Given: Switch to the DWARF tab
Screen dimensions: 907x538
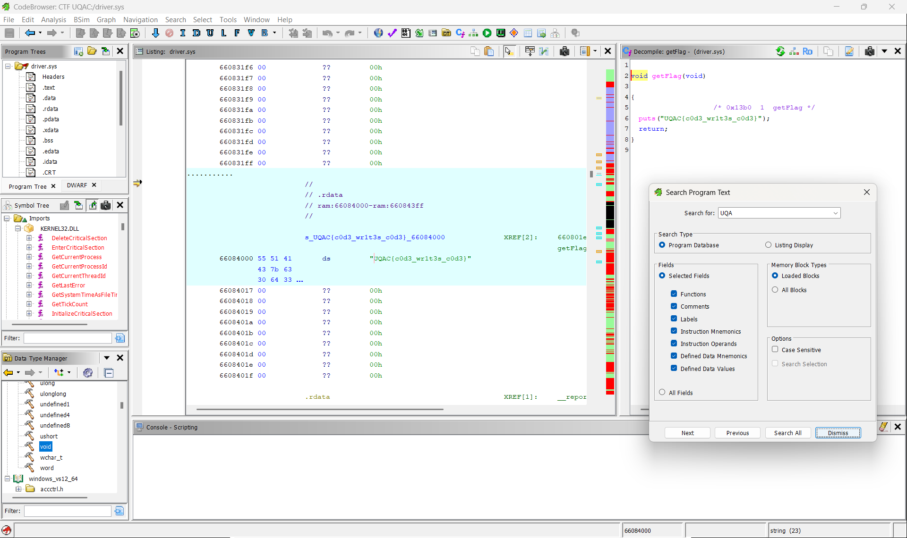Looking at the screenshot, I should [x=77, y=185].
